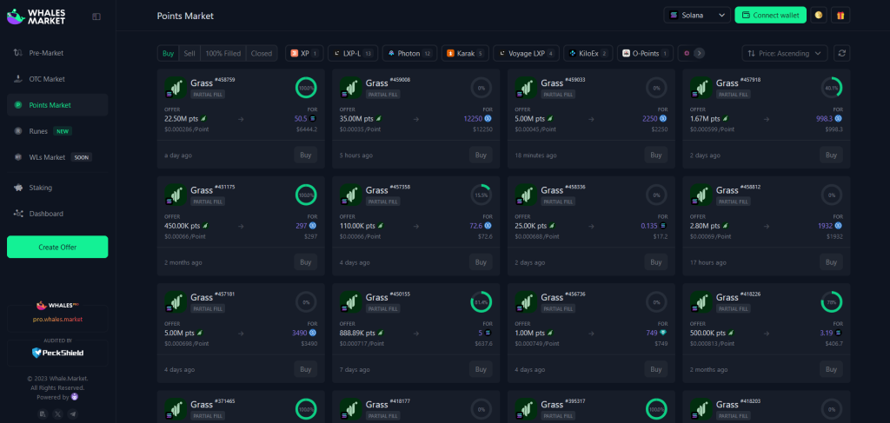This screenshot has width=890, height=423.
Task: Open Runes NEW in sidebar
Action: [57, 131]
